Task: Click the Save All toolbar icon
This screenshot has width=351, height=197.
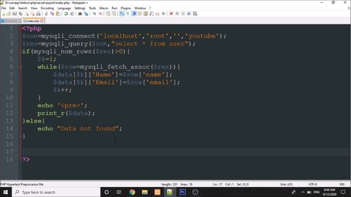Action: (20, 14)
